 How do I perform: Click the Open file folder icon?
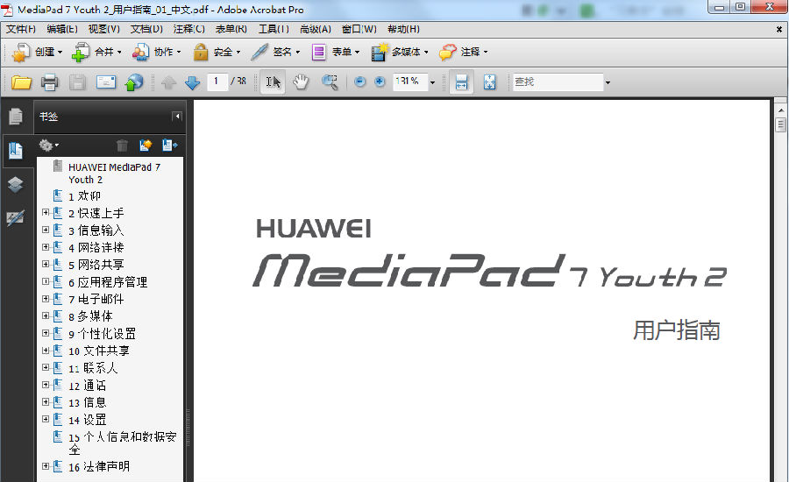[21, 82]
